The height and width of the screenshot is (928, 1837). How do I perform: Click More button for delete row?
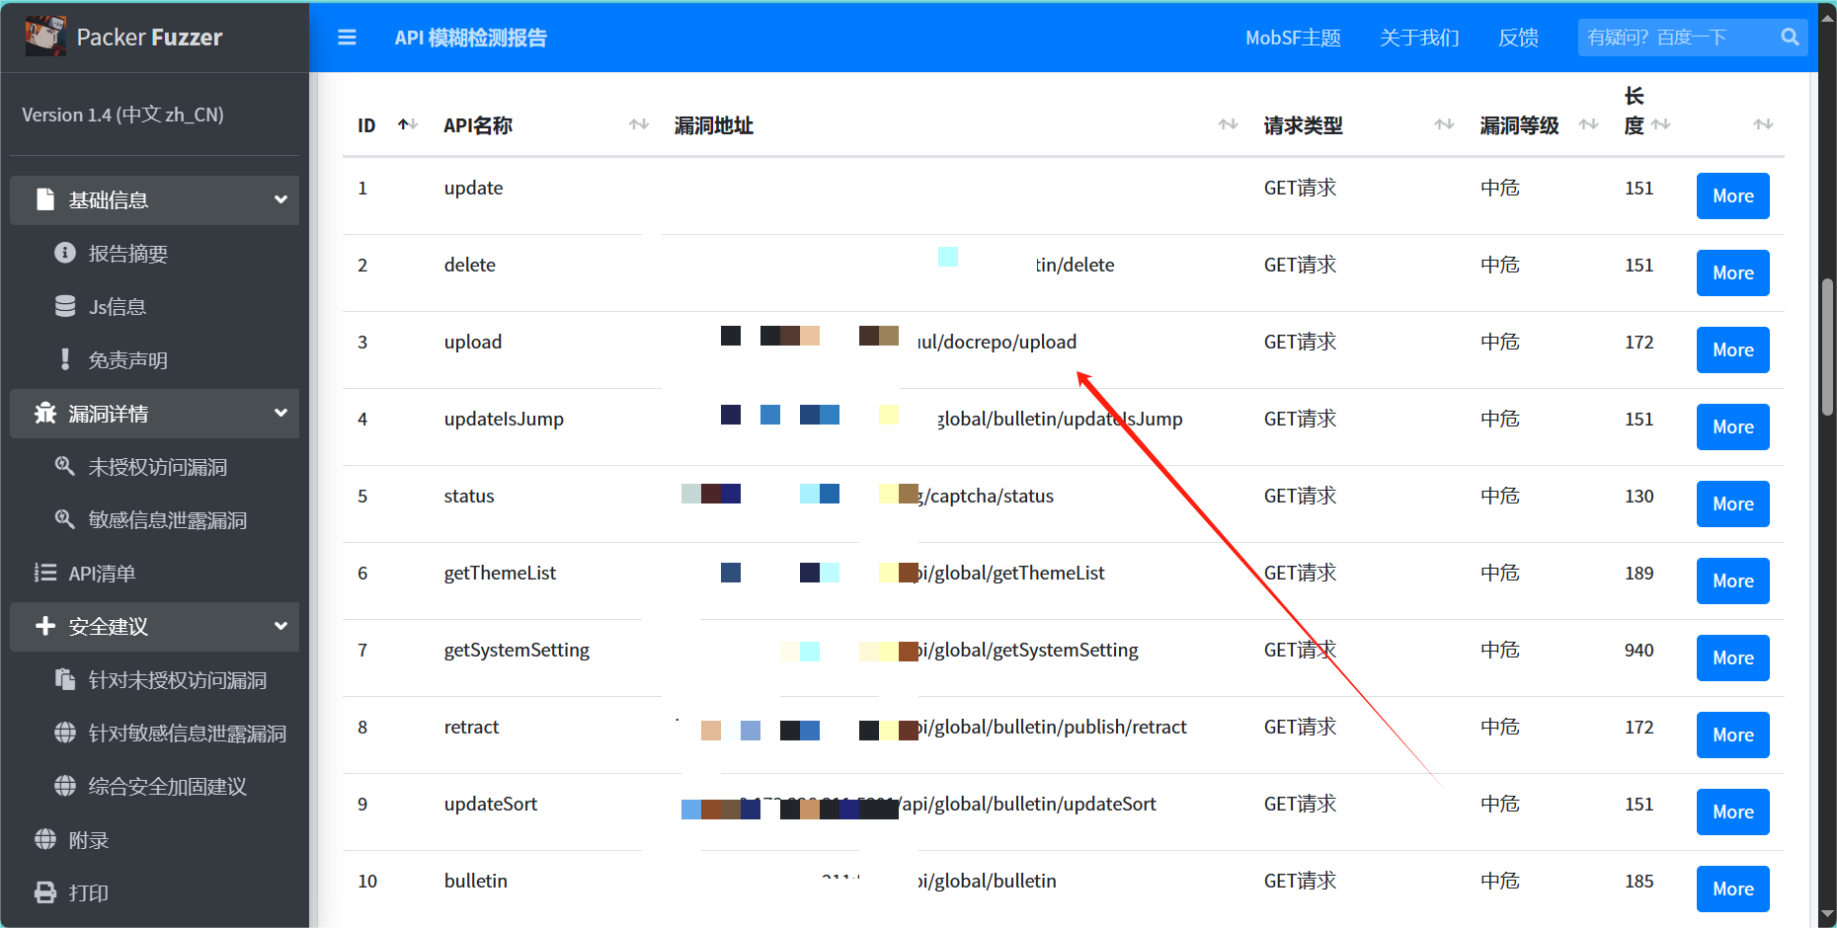point(1732,272)
